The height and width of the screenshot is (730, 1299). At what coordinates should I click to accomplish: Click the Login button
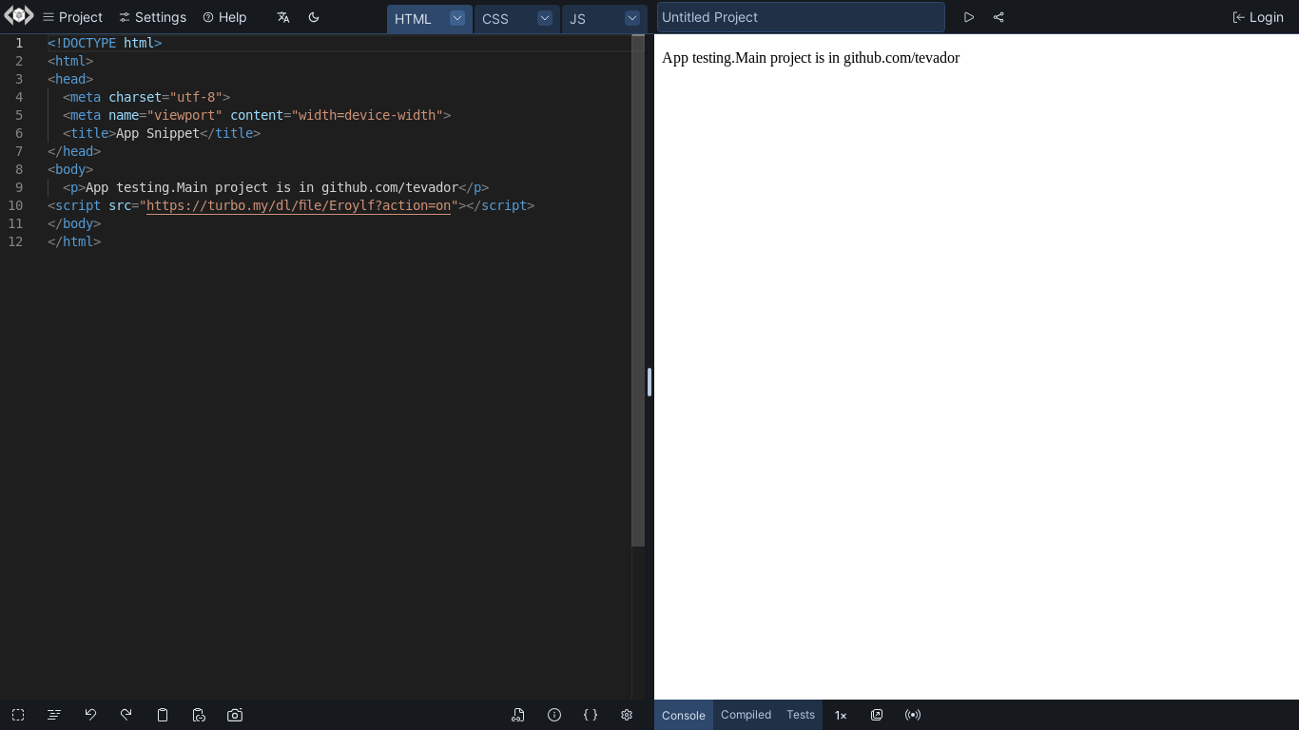[1258, 17]
